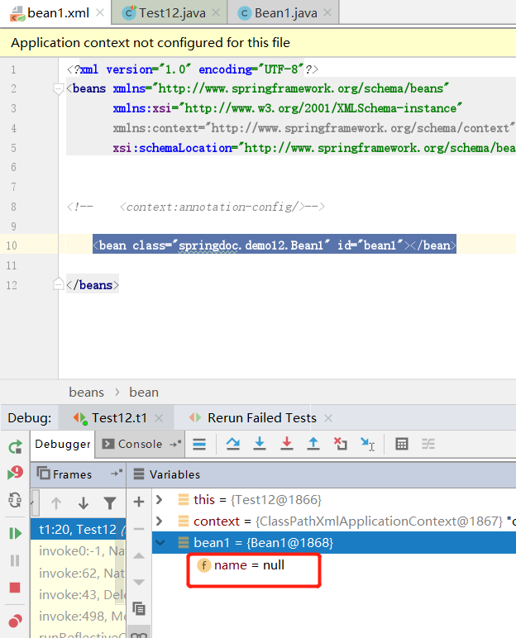
Task: Click the commented context:annotation-config line
Action: (x=196, y=207)
